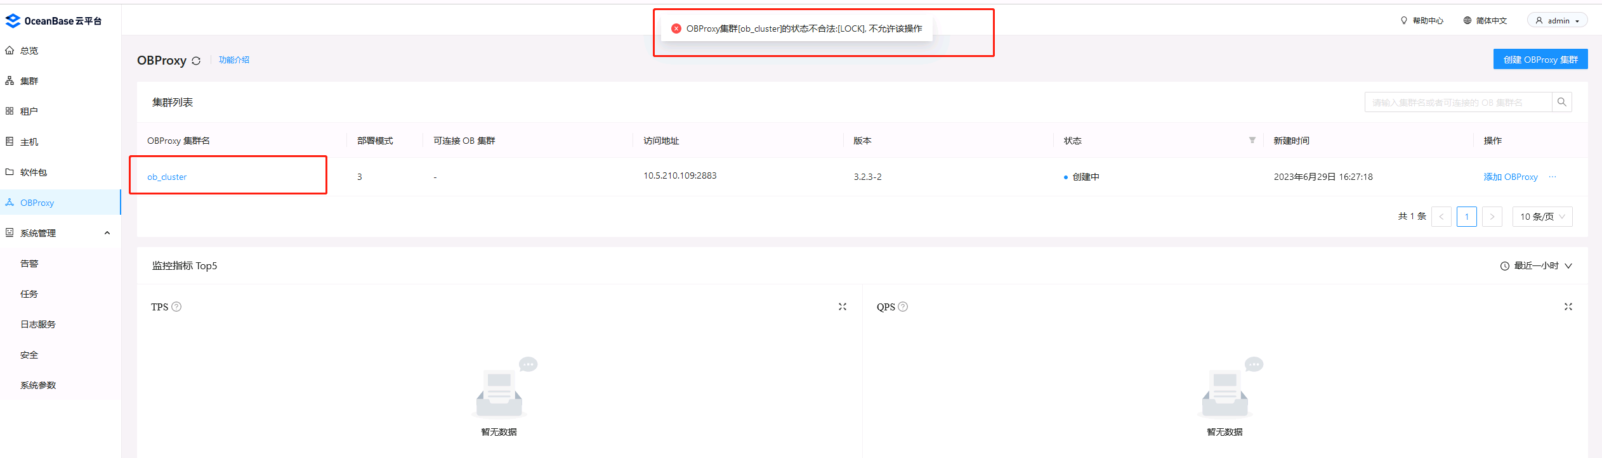This screenshot has height=458, width=1602.
Task: Click the 监控指标 Top5 heading
Action: click(185, 265)
